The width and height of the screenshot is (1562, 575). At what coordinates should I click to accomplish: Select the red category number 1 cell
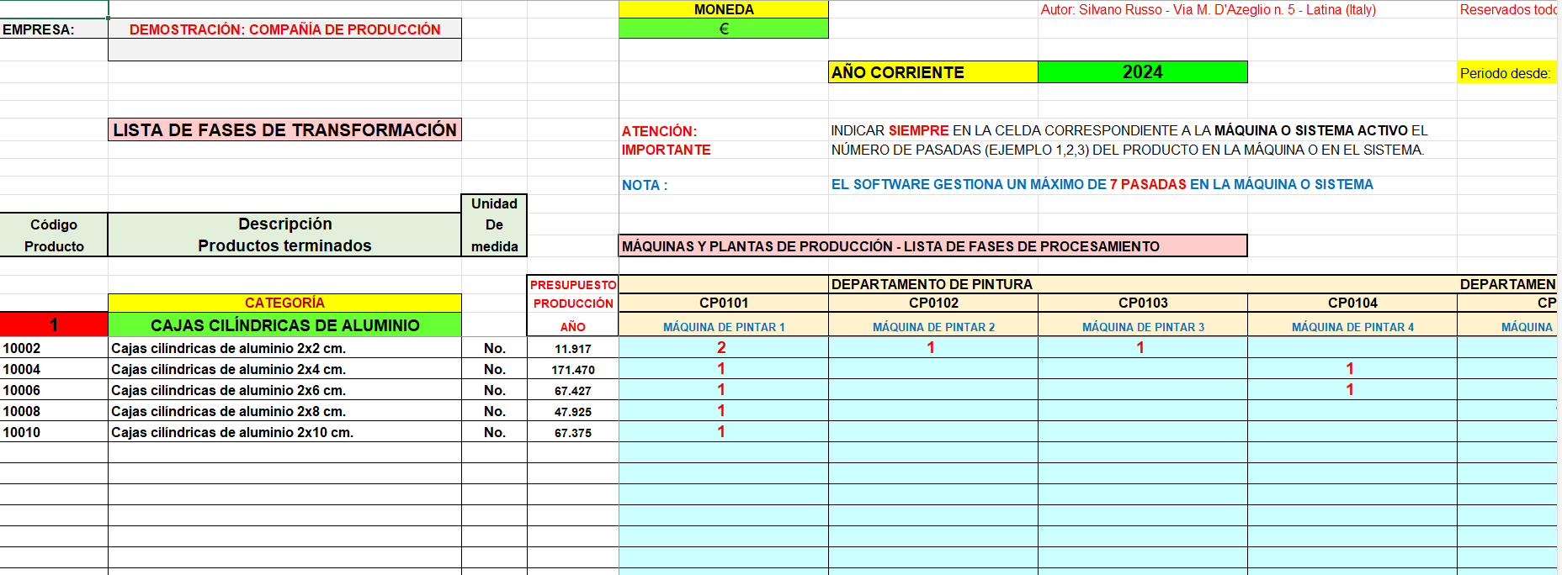pyautogui.click(x=54, y=324)
